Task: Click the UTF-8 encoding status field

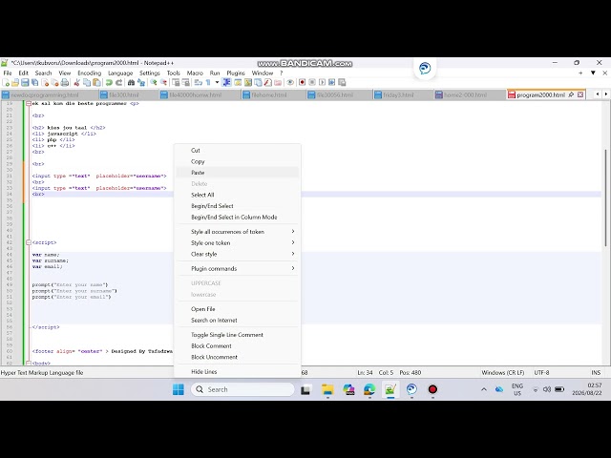Action: 541,373
